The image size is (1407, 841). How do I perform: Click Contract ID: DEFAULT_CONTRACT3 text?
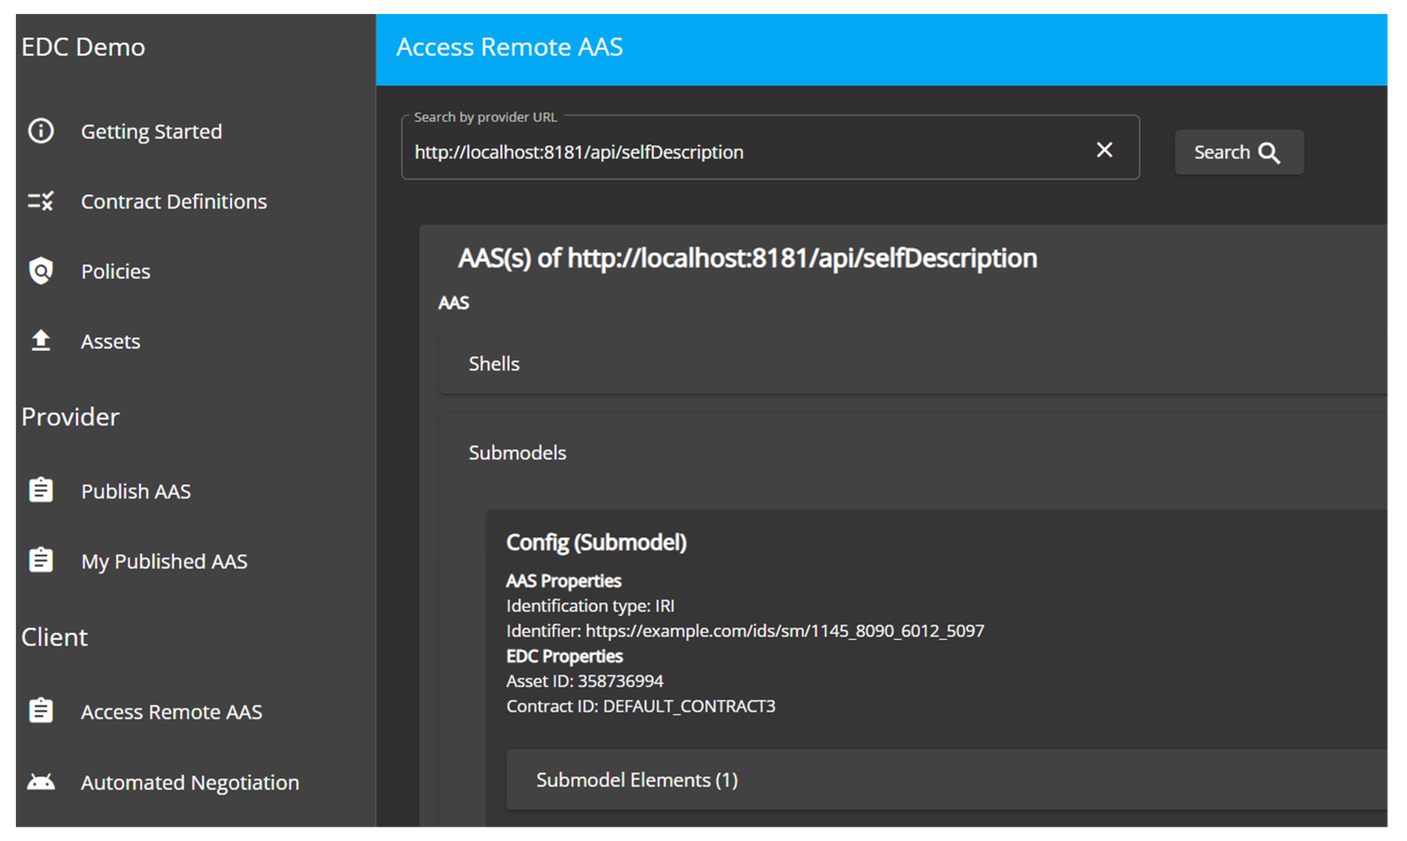(x=640, y=706)
